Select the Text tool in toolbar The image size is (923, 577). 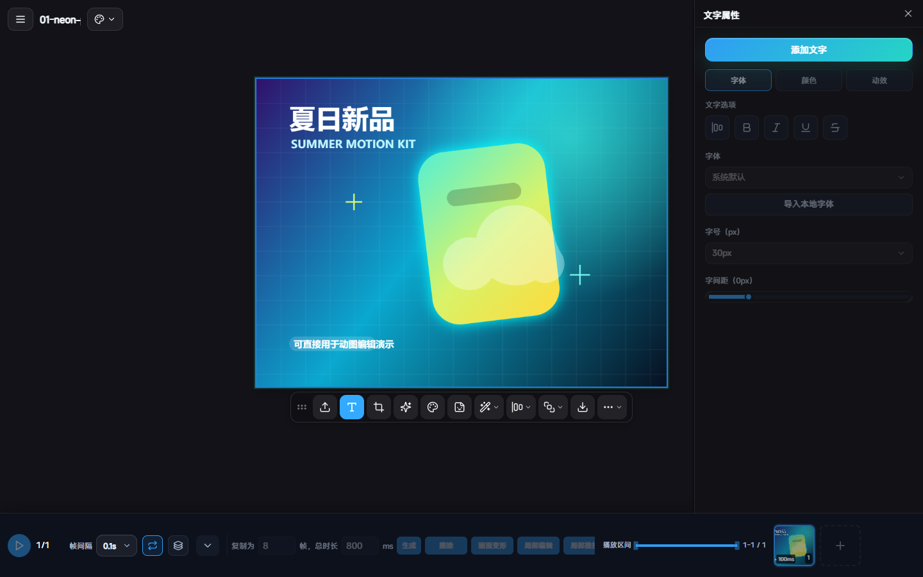click(x=352, y=407)
